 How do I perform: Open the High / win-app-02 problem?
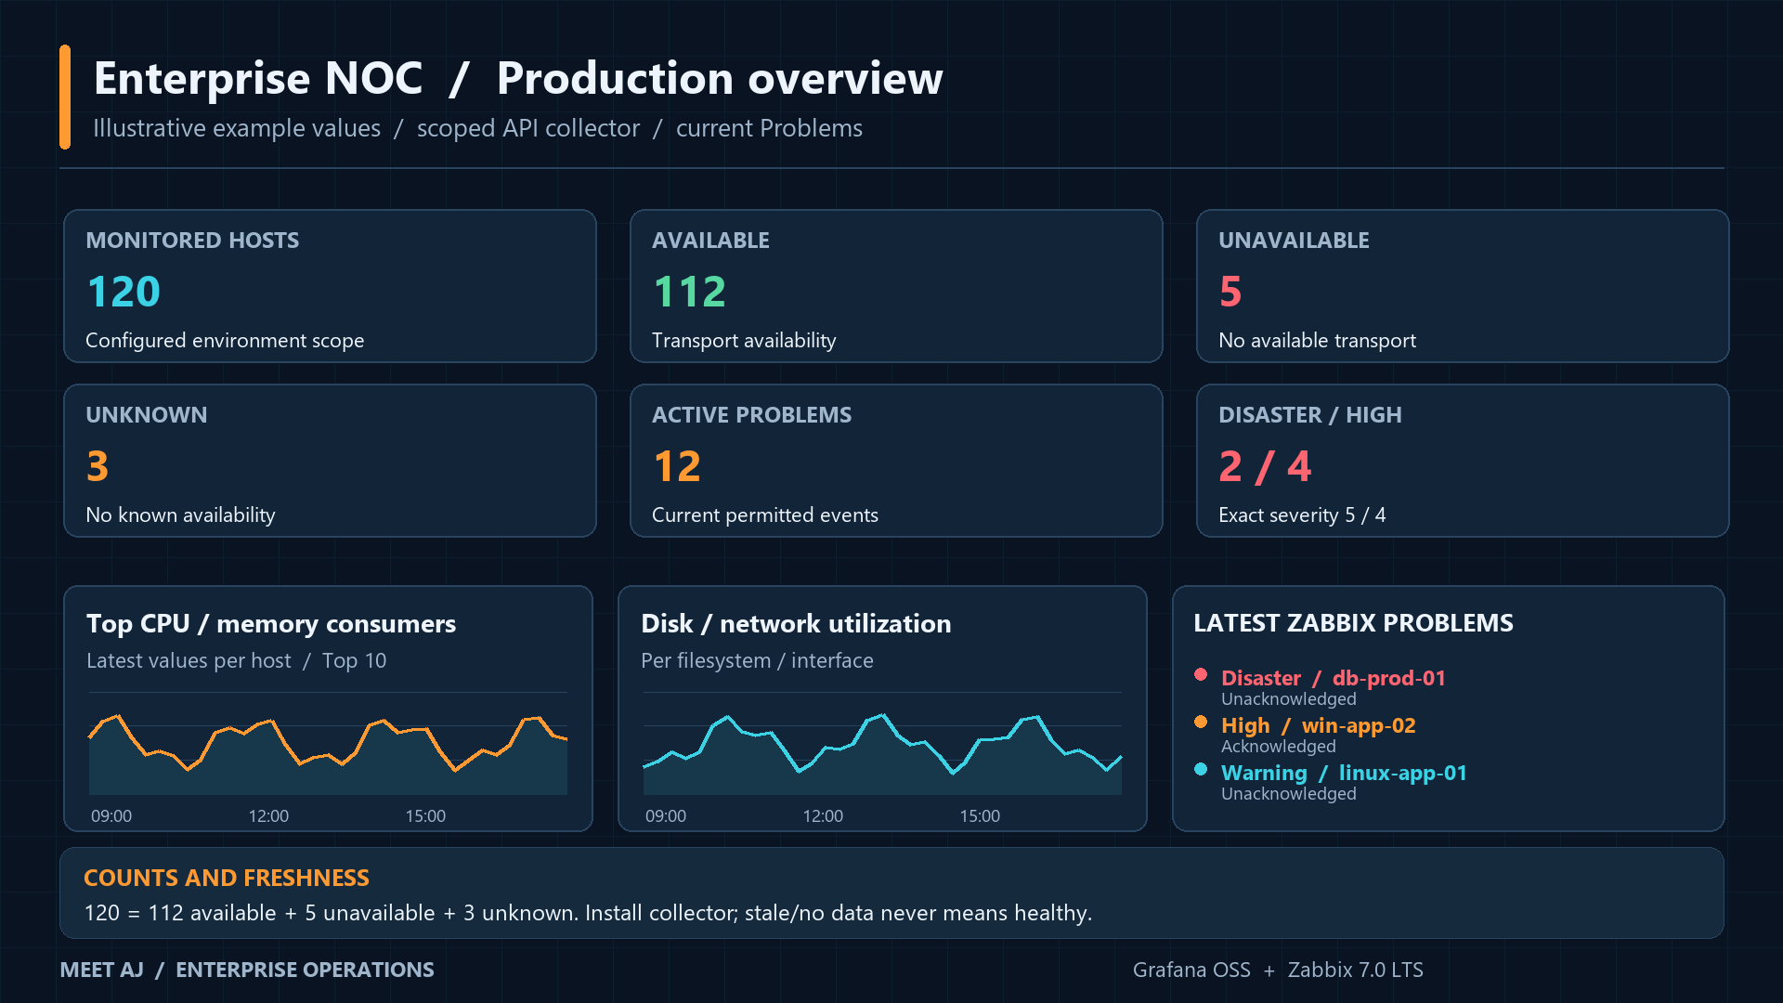pos(1319,725)
